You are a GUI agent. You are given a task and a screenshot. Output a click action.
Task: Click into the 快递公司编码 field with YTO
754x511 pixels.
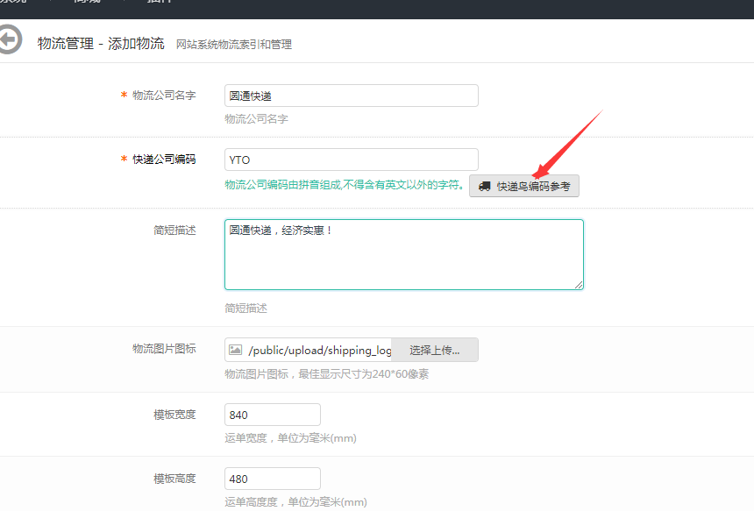(x=351, y=160)
